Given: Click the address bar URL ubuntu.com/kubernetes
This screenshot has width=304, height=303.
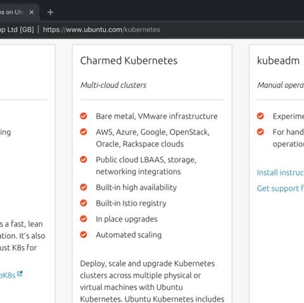Looking at the screenshot, I should [x=101, y=30].
